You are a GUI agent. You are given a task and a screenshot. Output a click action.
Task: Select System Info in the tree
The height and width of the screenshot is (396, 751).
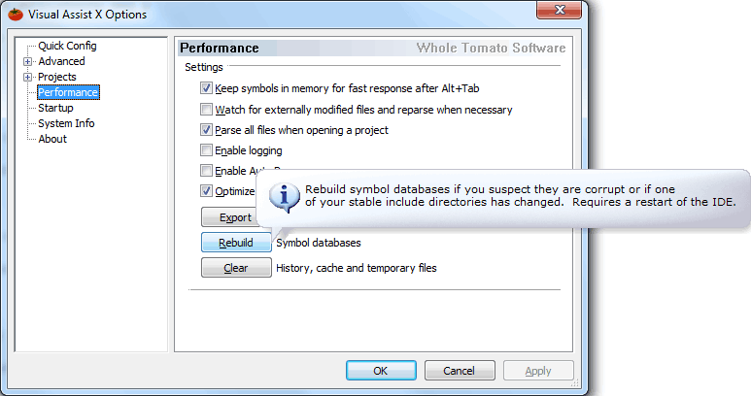(x=66, y=123)
